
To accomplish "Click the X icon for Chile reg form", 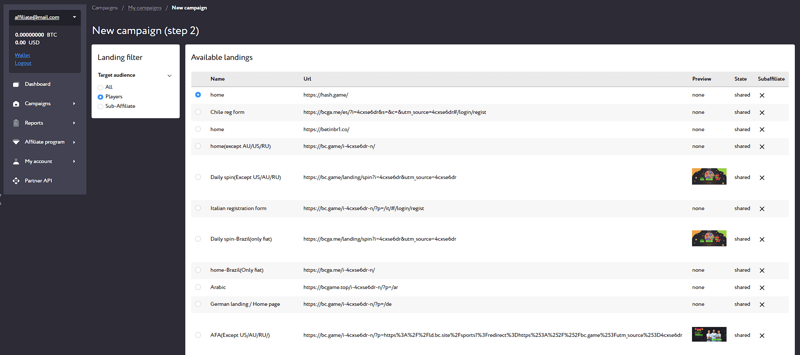I will (762, 113).
